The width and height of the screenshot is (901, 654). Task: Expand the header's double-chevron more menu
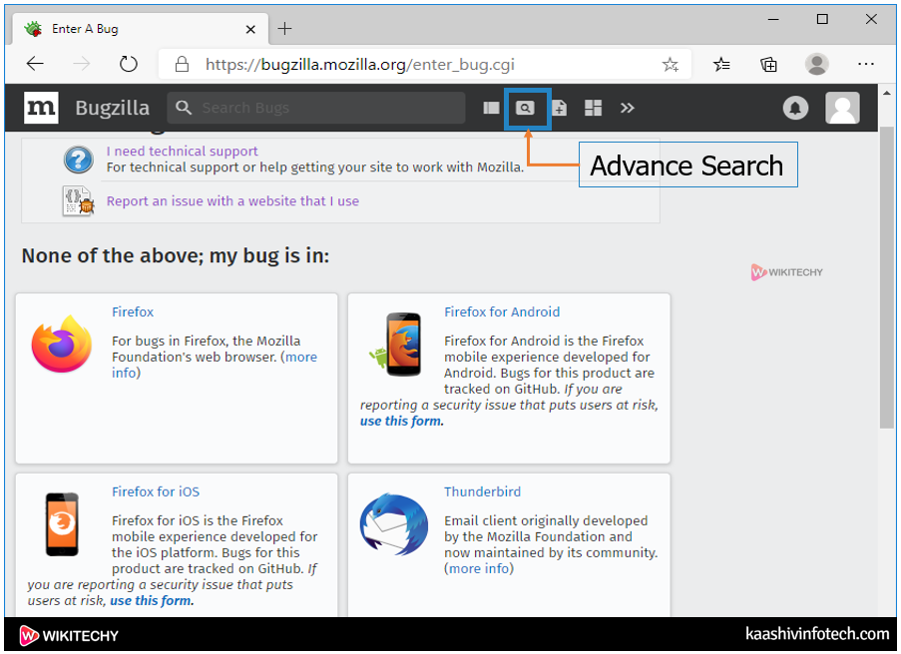tap(627, 108)
